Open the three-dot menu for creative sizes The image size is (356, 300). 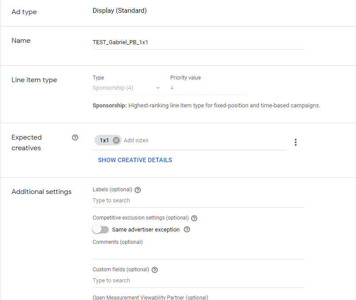296,142
